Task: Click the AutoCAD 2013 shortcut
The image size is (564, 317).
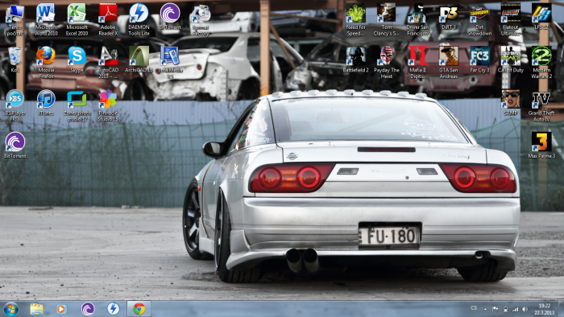Action: tap(108, 63)
